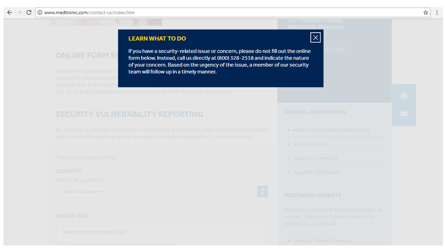The width and height of the screenshot is (445, 250).
Task: Click 'Which best describes you?' question text
Action: click(x=96, y=232)
